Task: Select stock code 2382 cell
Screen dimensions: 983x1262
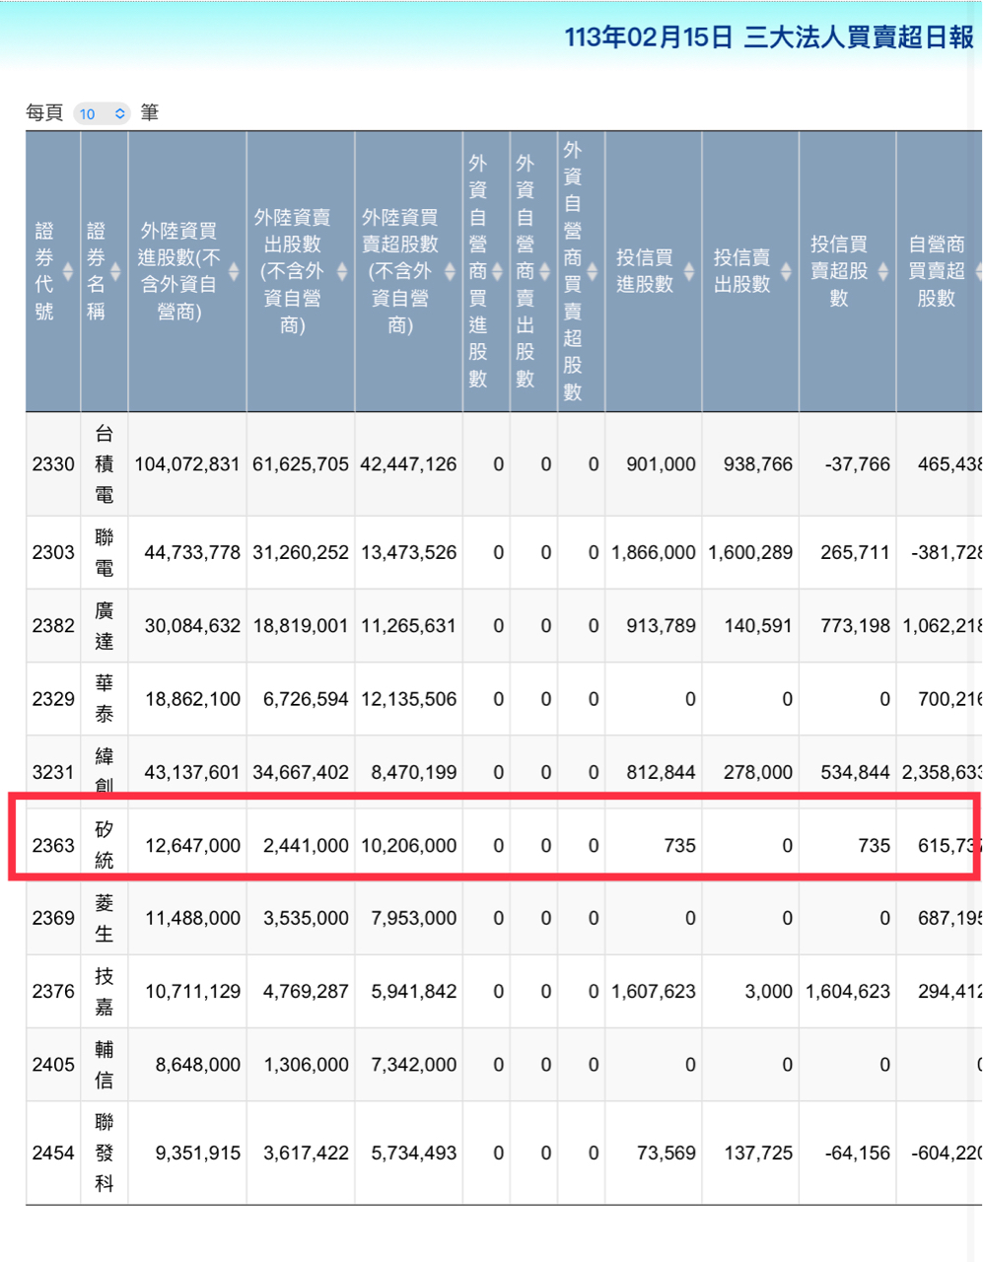Action: [53, 626]
